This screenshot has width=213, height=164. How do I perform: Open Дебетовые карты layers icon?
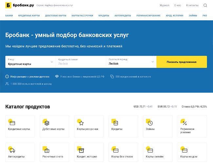click(46, 122)
